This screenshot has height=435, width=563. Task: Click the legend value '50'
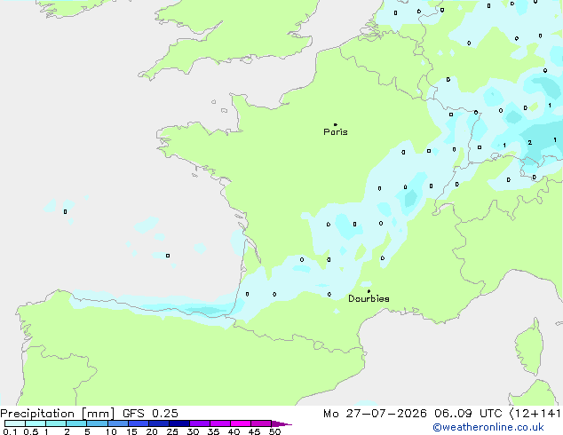tap(275, 431)
